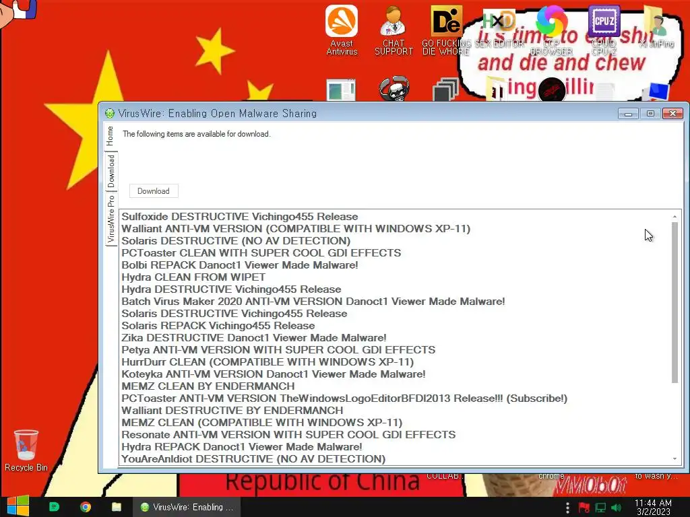Open the network tray icon
This screenshot has height=517, width=690.
(600, 508)
